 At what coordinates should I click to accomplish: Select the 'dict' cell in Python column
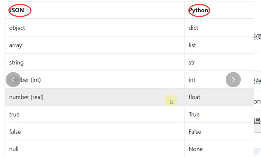193,28
